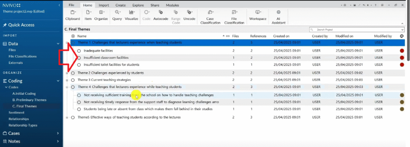Type in the Search Project field
Image resolution: width=410 pixels, height=147 pixels.
357,30
